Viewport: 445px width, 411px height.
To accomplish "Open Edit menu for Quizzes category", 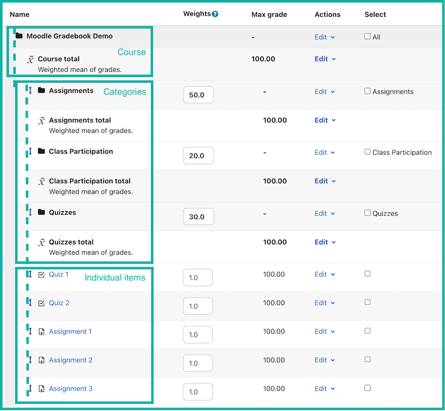I will tap(325, 214).
